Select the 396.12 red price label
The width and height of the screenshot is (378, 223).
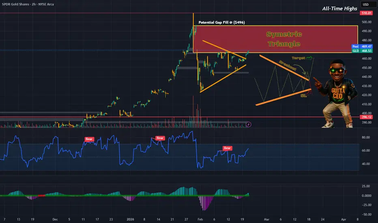coord(366,117)
